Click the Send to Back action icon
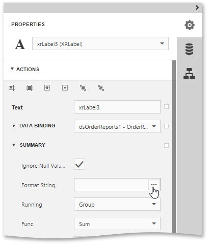The image size is (209, 246). coord(101,88)
